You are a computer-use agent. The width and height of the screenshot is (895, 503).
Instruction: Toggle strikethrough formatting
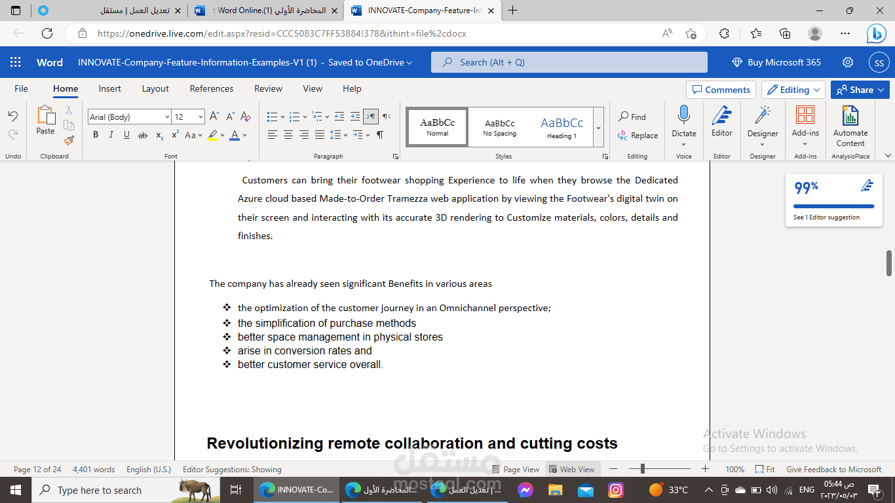pos(143,135)
